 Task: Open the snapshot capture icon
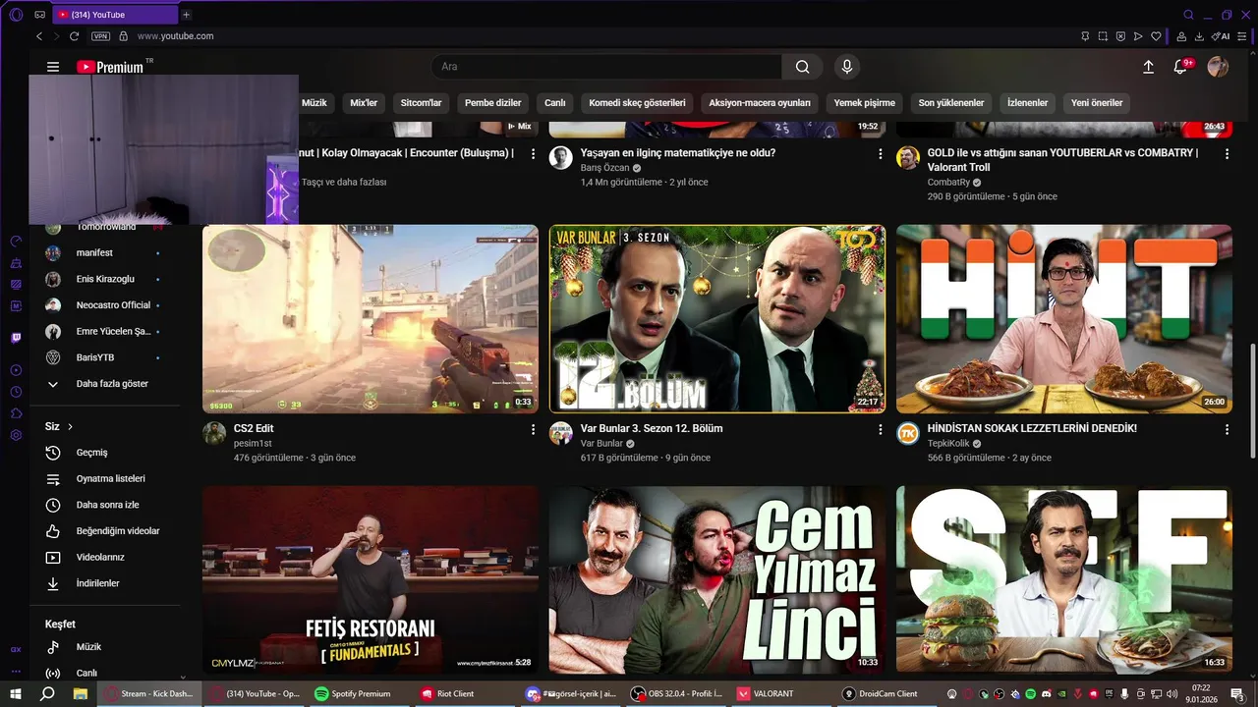[1103, 36]
